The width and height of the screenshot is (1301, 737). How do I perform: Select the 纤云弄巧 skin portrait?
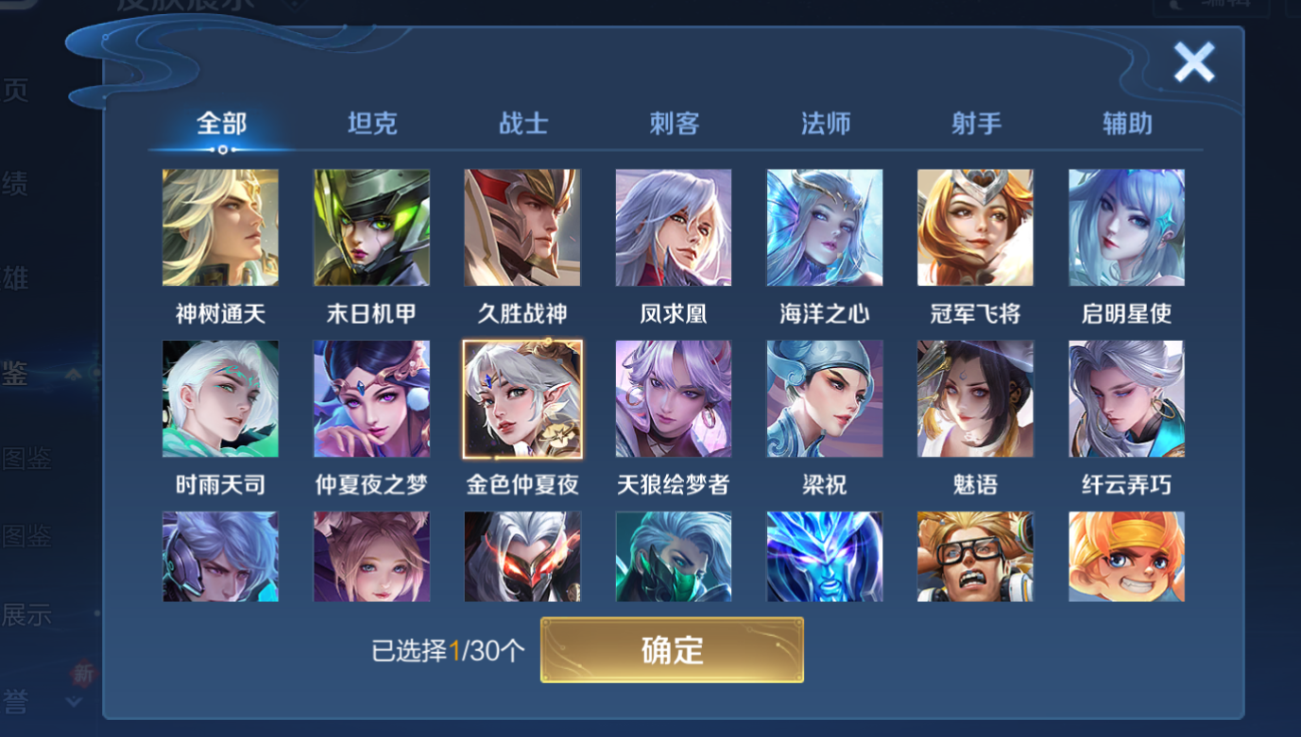1126,399
